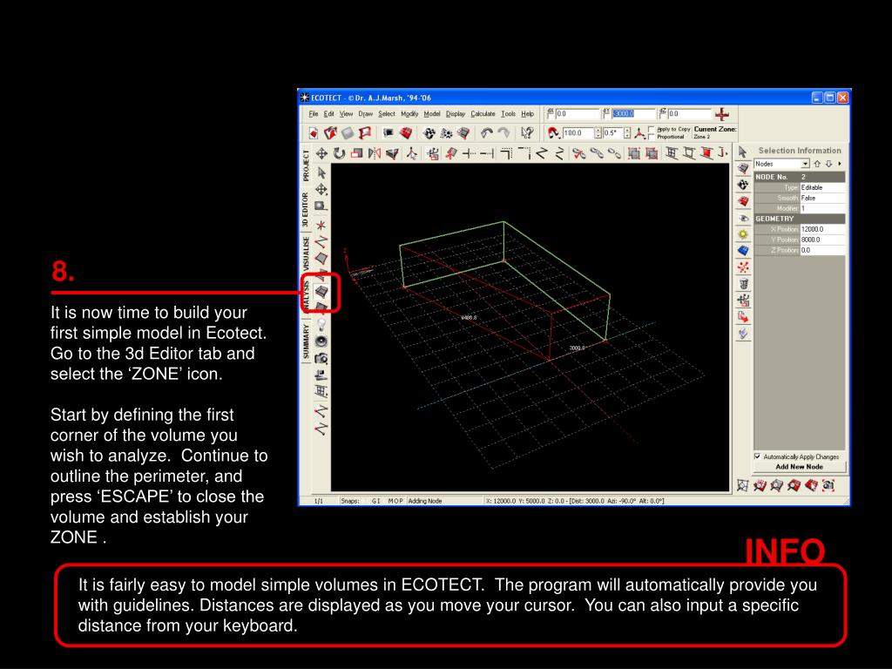Select the arrow pointer tool in left toolbar

click(x=321, y=172)
